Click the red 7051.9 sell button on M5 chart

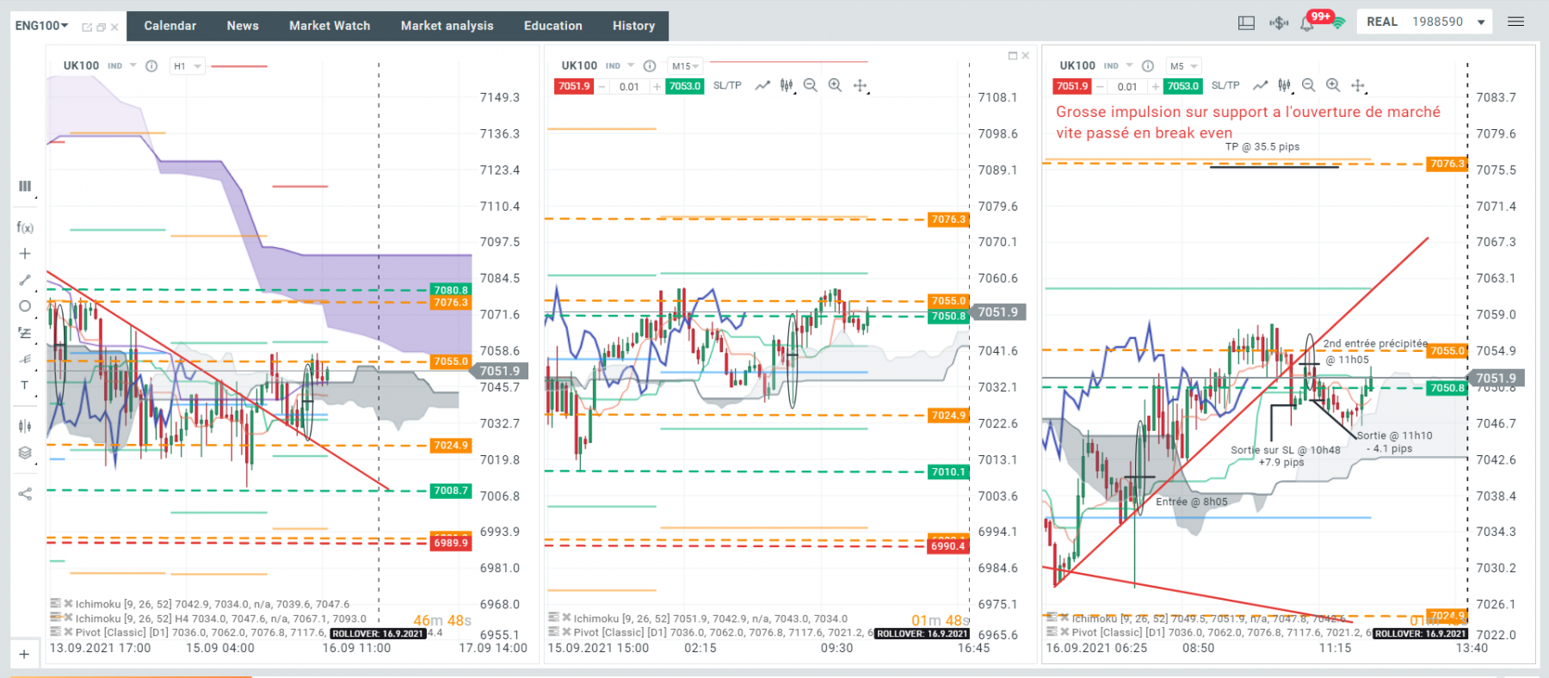click(1072, 86)
